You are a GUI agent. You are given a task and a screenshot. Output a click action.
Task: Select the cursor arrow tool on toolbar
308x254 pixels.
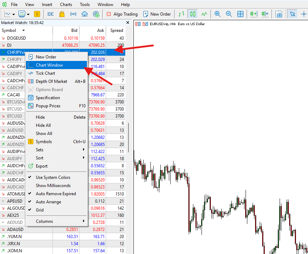pos(292,14)
